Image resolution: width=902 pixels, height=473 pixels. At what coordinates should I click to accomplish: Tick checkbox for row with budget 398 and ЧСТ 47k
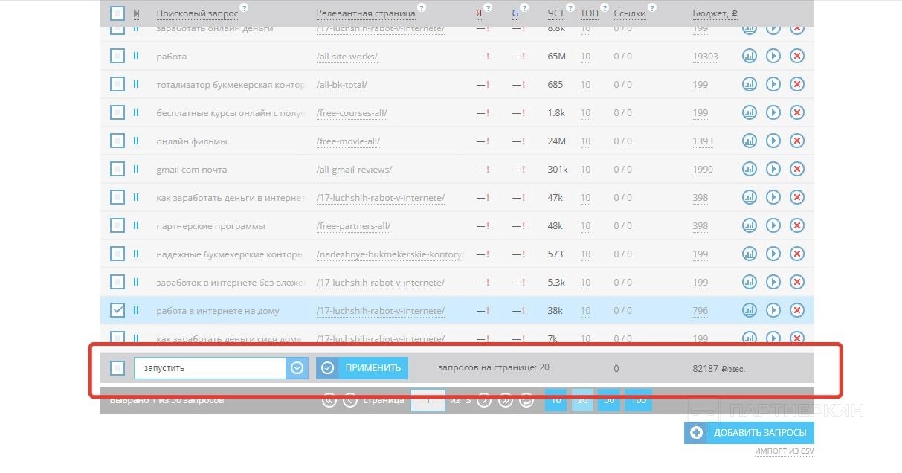click(117, 197)
